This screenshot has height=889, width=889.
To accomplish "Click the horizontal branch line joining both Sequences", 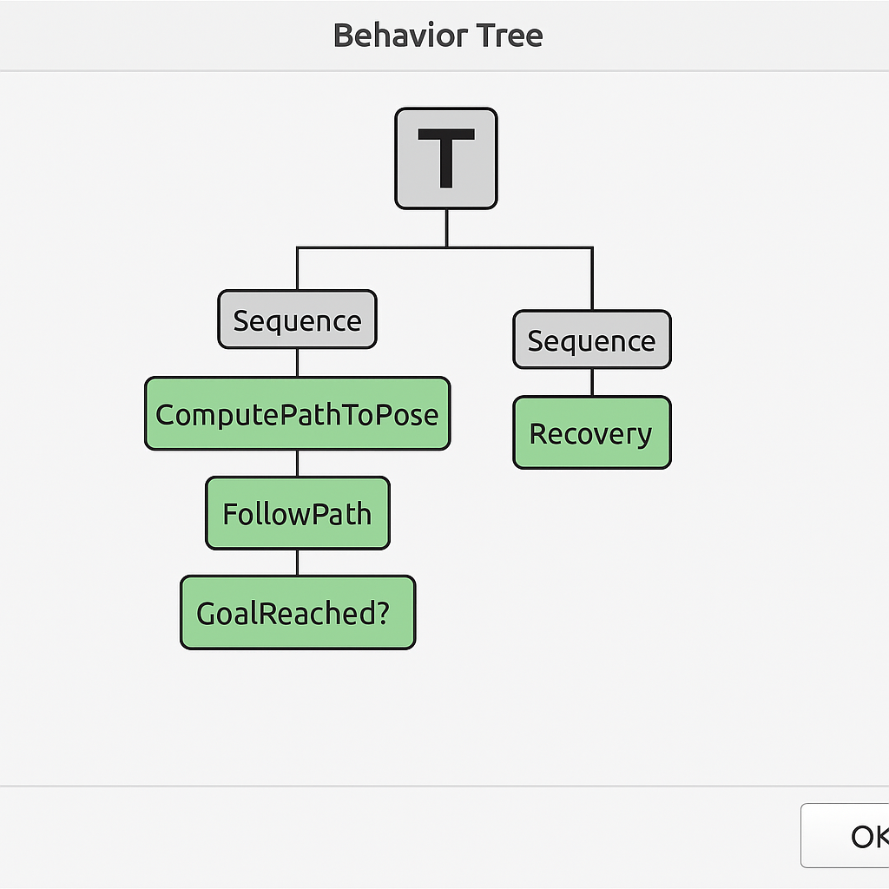I will click(445, 247).
